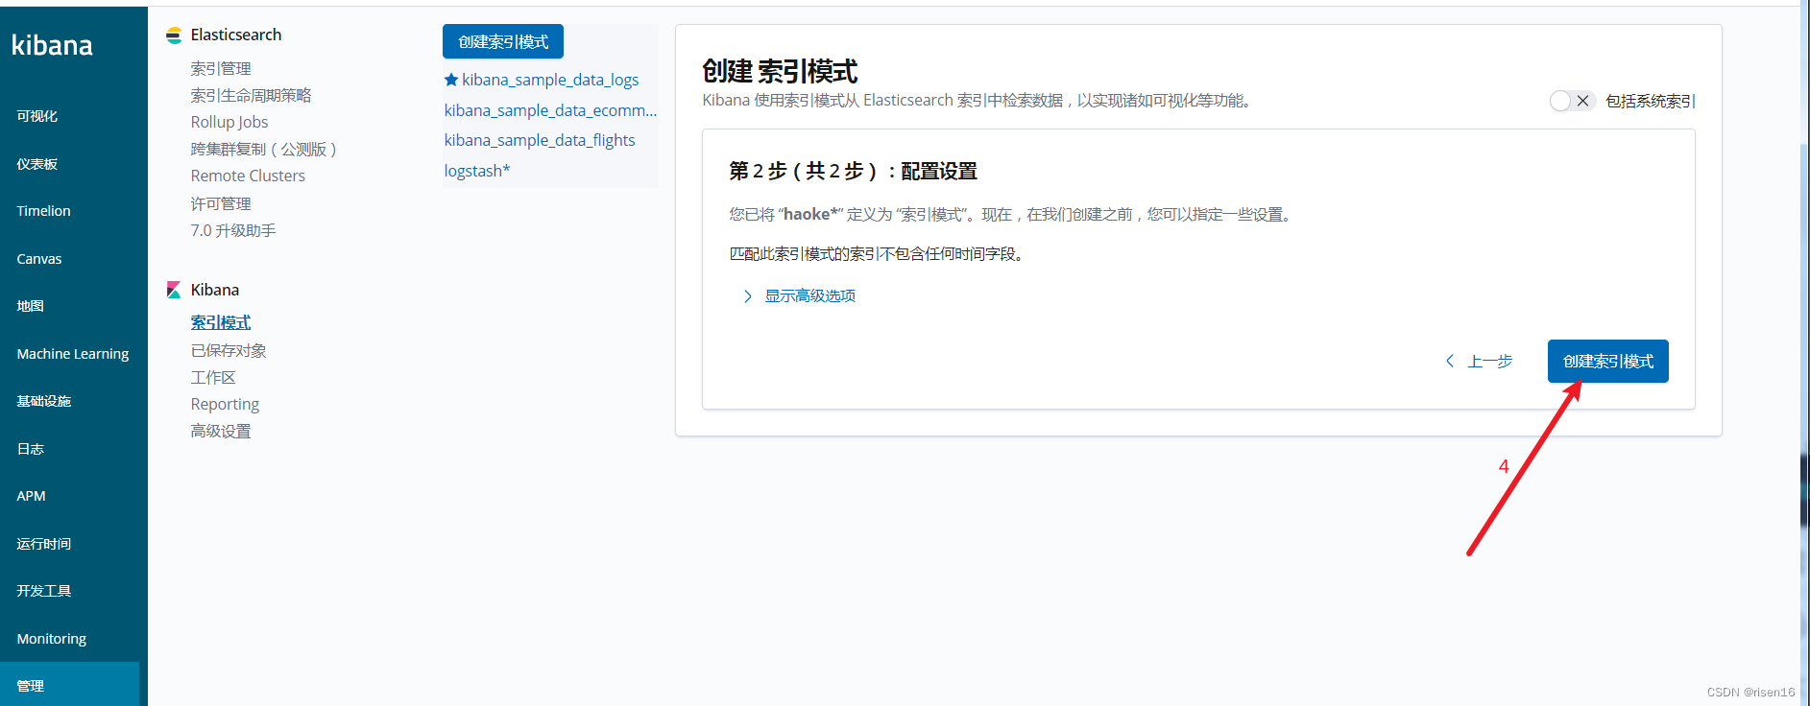The height and width of the screenshot is (706, 1810).
Task: Click 创建索引模式 button in step 2 panel
Action: coord(1608,361)
